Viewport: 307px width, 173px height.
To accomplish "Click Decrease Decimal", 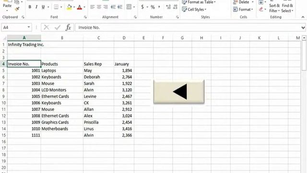I will (175, 7).
